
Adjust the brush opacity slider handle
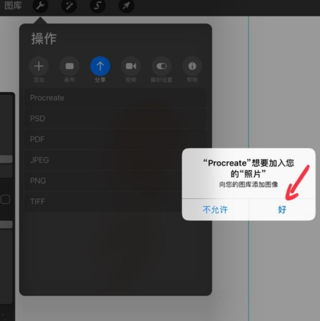6,224
